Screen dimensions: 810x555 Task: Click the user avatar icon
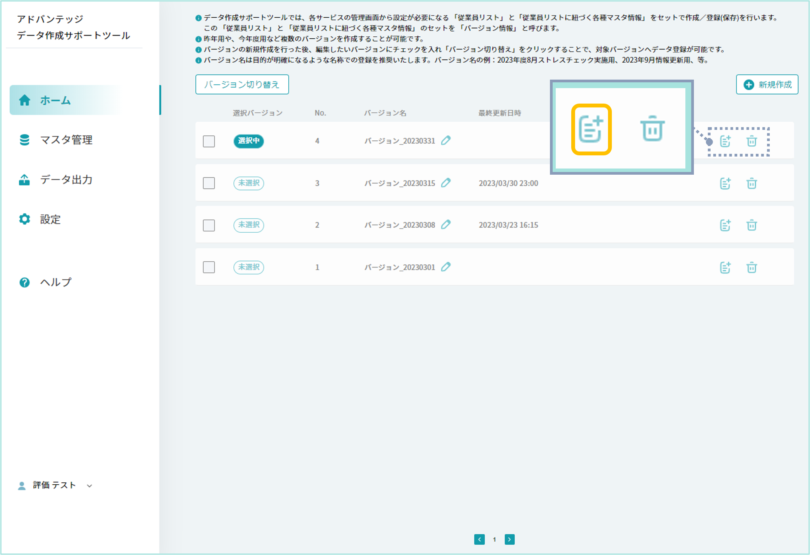[x=22, y=486]
